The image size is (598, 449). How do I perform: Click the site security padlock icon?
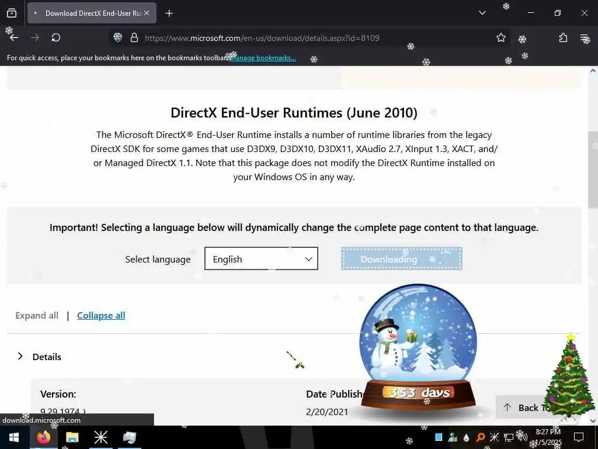click(134, 37)
